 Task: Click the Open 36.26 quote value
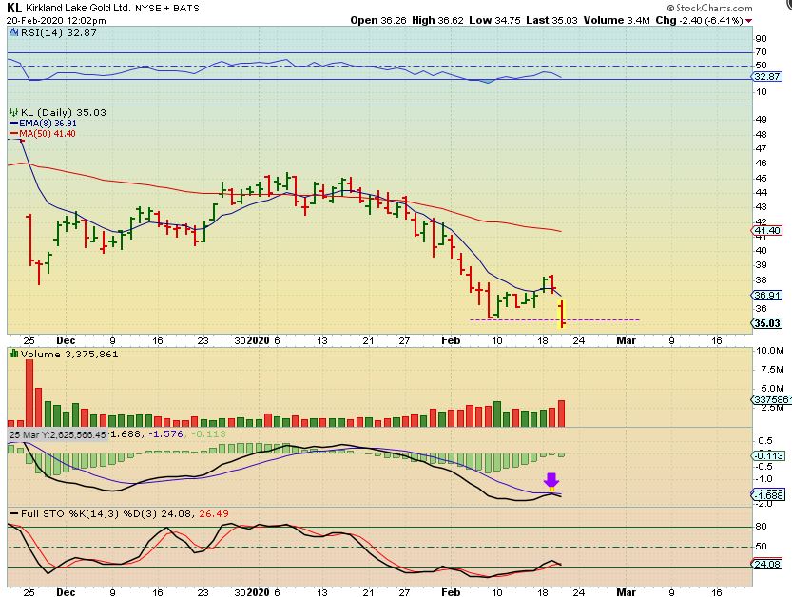[378, 21]
